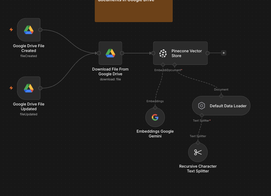Click the diamond connector atop the scissors node
Screen dimensions: 271x196
198,143
